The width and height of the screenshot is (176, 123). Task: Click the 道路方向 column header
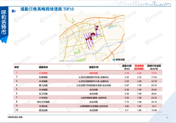pos(94,67)
